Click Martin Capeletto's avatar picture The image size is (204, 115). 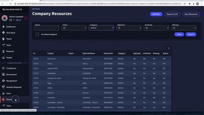click(4, 18)
